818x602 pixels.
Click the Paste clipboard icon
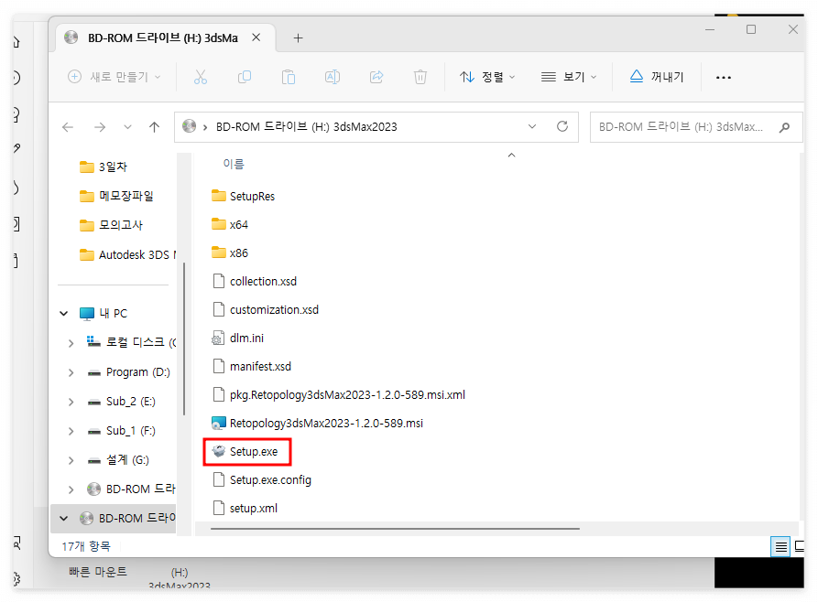[289, 77]
